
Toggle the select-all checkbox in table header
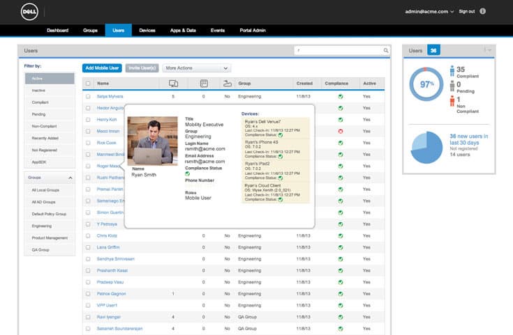point(88,83)
